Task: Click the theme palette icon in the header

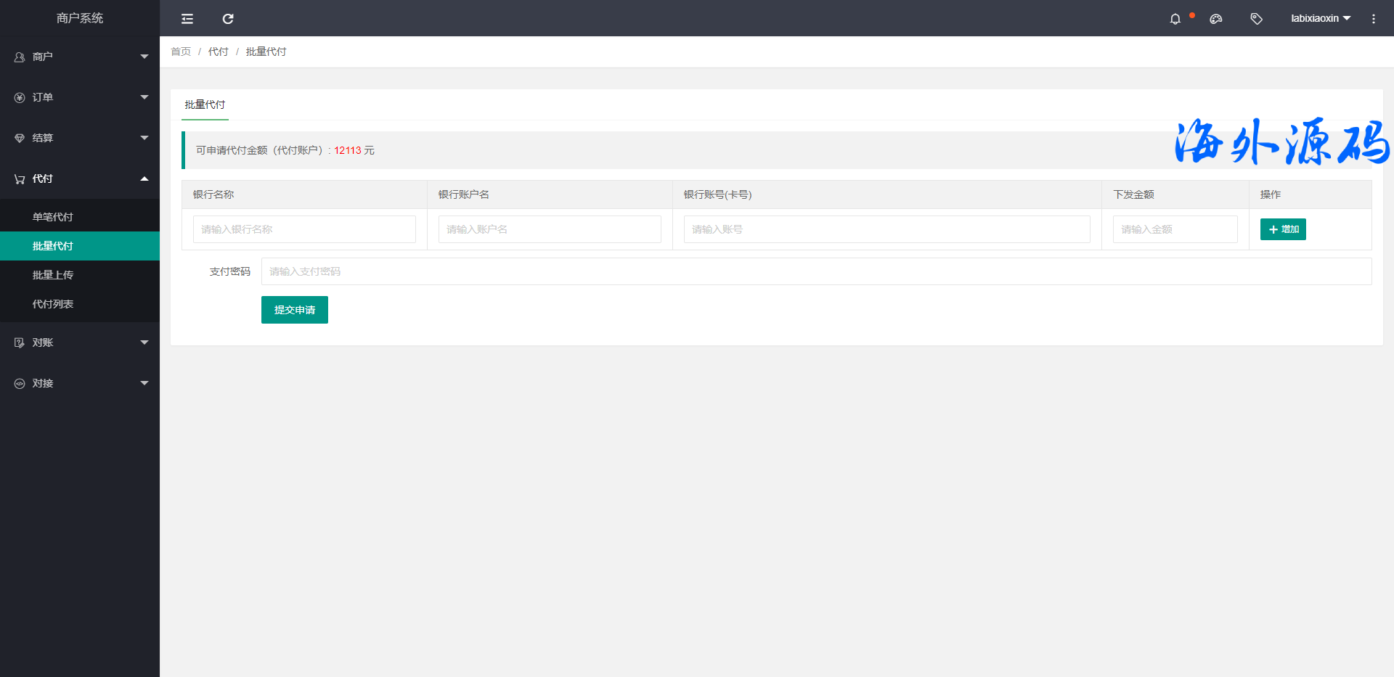Action: [1216, 19]
